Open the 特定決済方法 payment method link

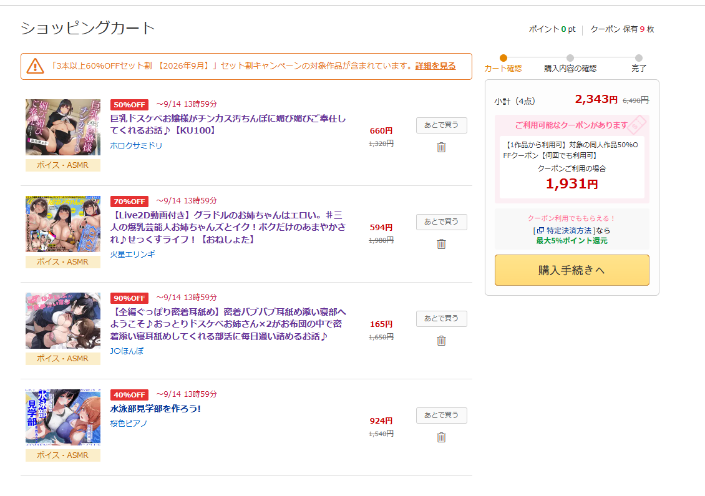point(569,230)
